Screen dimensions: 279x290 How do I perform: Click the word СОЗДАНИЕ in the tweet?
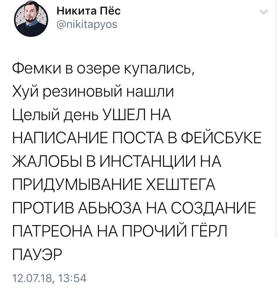tap(214, 208)
